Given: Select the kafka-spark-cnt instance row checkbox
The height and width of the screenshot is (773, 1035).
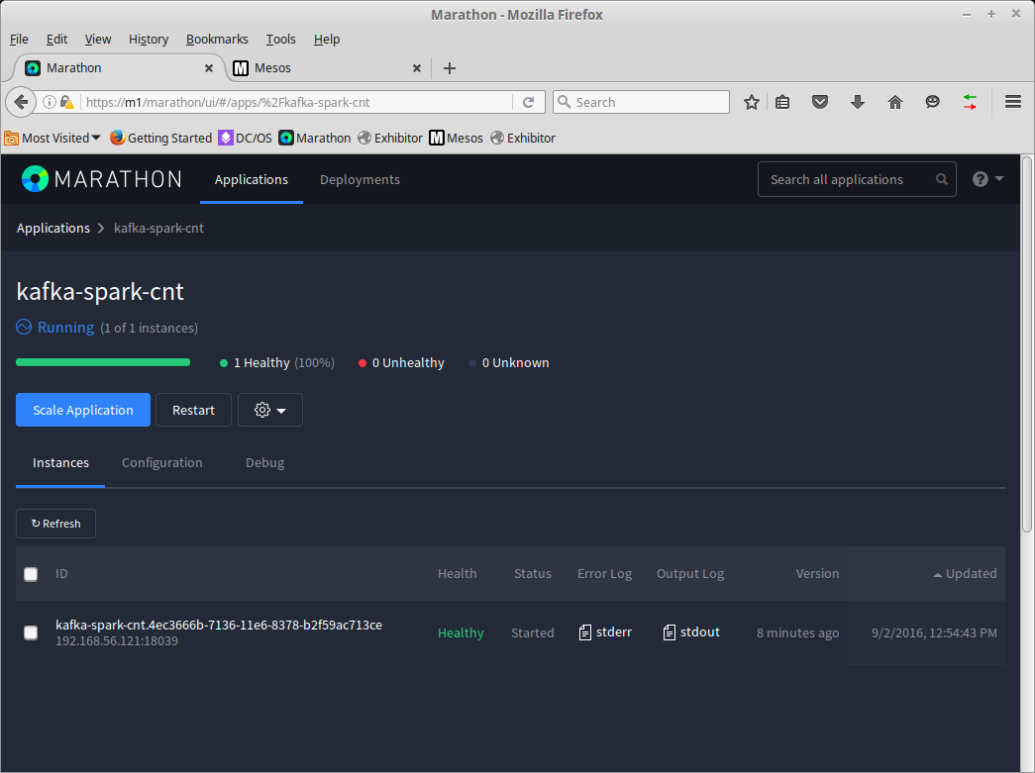Looking at the screenshot, I should 31,633.
